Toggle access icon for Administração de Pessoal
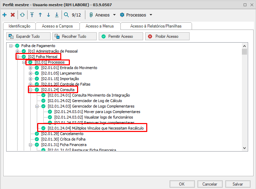 [x=24, y=51]
